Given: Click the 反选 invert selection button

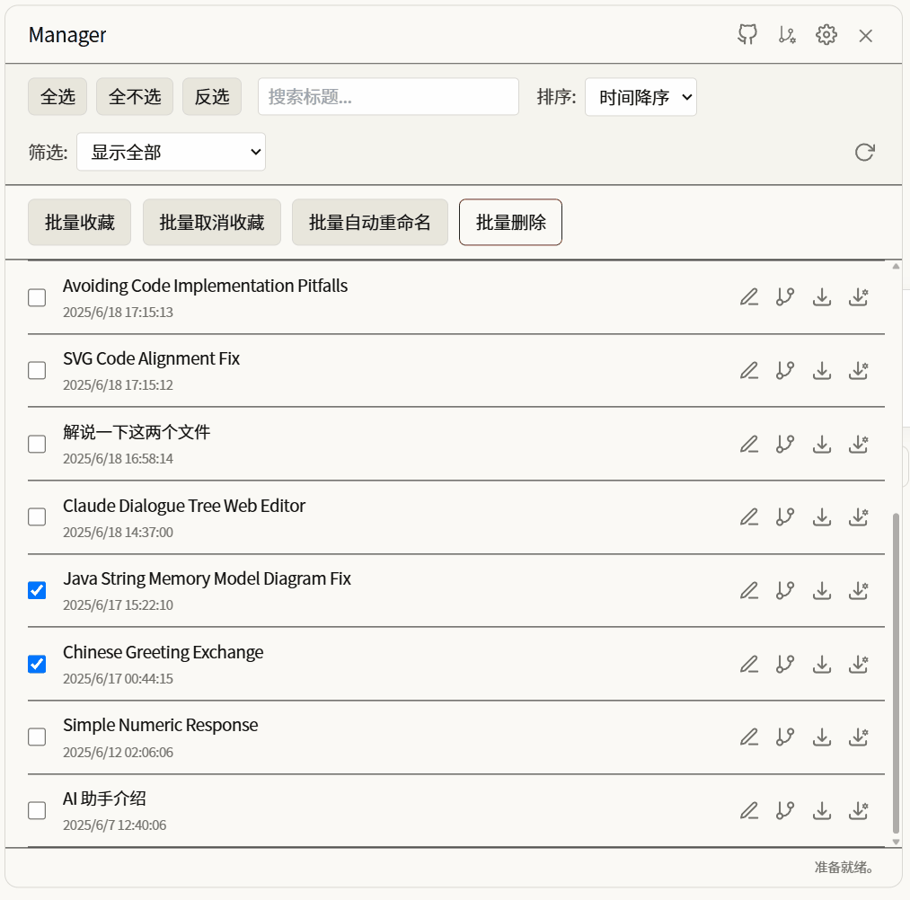Looking at the screenshot, I should pos(212,96).
